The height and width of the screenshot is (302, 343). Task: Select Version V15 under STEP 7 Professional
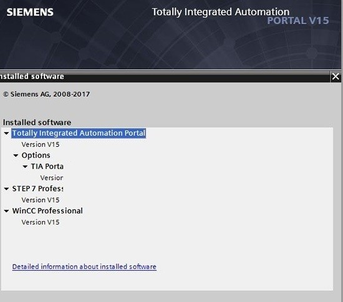tap(41, 200)
